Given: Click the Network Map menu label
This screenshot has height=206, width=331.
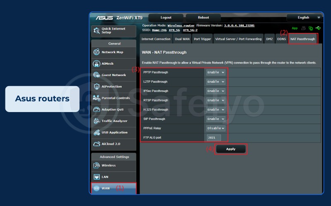Looking at the screenshot, I should click(x=112, y=52).
